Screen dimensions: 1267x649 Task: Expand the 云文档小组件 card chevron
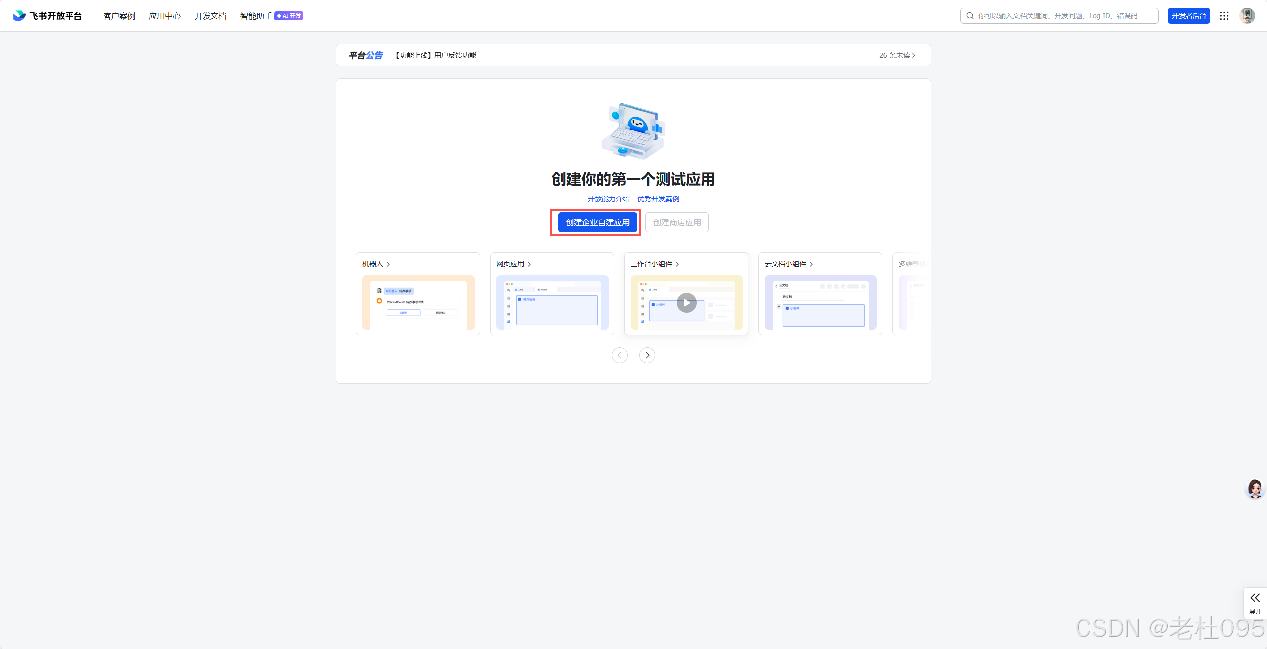tap(811, 264)
